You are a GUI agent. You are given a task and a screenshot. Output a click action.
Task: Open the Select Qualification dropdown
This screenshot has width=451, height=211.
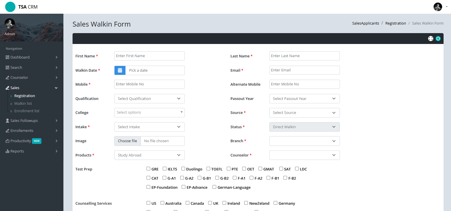point(149,99)
